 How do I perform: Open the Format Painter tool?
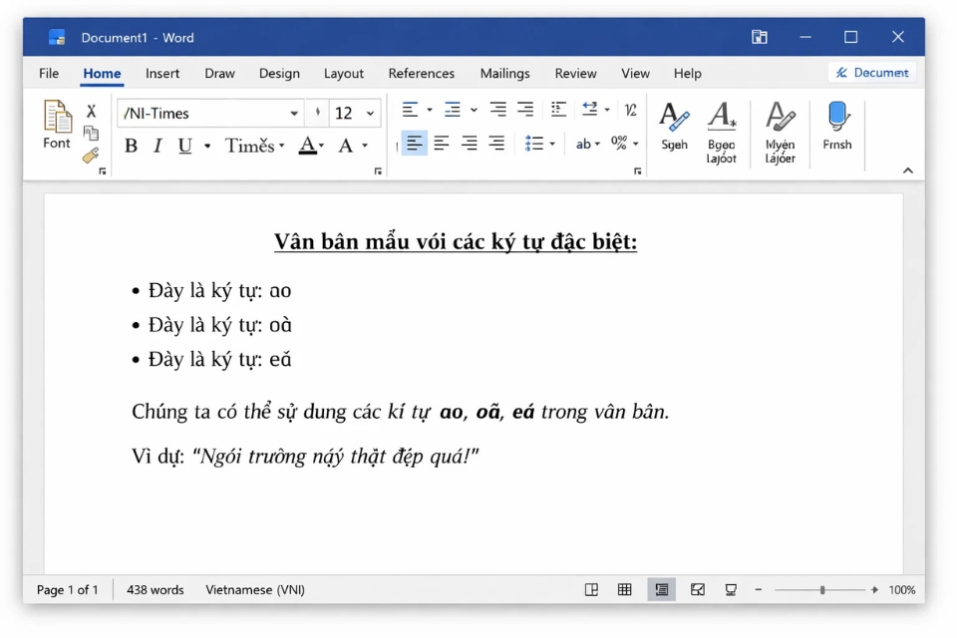tap(90, 157)
